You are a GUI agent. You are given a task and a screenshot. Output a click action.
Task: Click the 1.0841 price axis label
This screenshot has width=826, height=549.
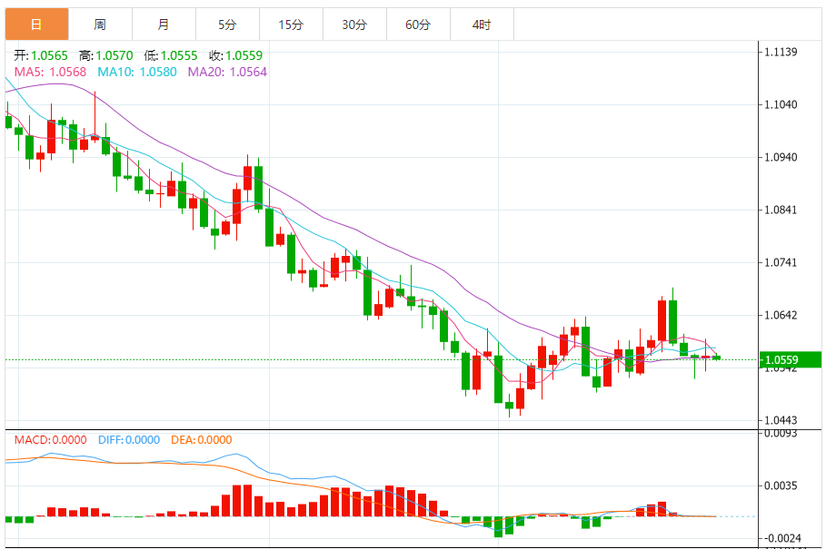[781, 210]
